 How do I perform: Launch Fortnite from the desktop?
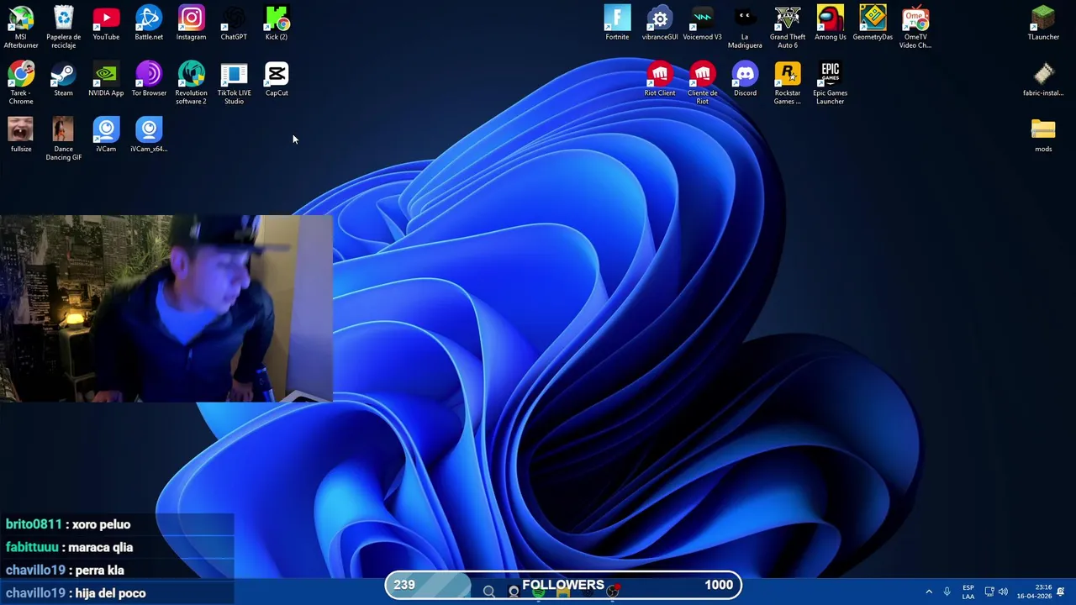pyautogui.click(x=617, y=24)
